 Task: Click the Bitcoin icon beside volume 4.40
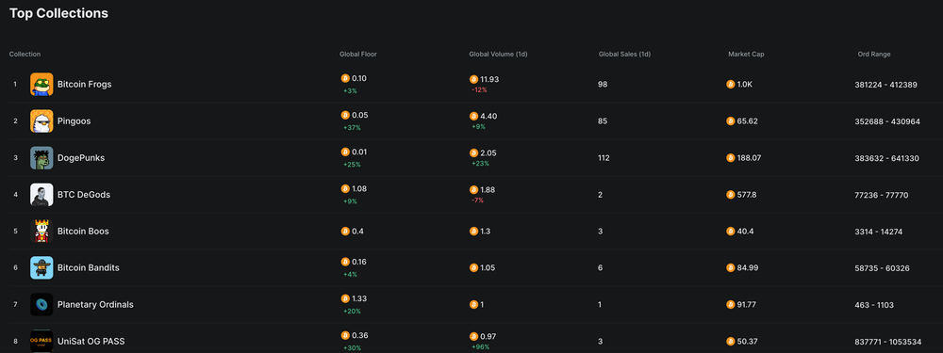coord(474,116)
